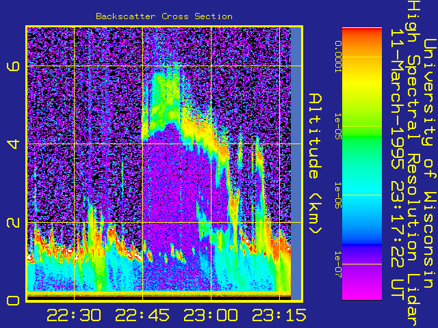Screen dimensions: 438x328
Task: Click the "11-March-1995 23:17:22 UT" timestamp
Action: 398,164
